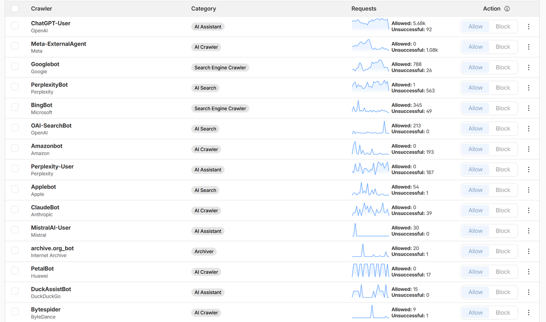The height and width of the screenshot is (322, 546).
Task: Set Meta-ExternalAgent to Block
Action: click(503, 47)
